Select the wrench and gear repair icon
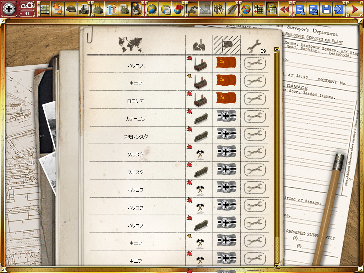The image size is (364, 273). 138,9
